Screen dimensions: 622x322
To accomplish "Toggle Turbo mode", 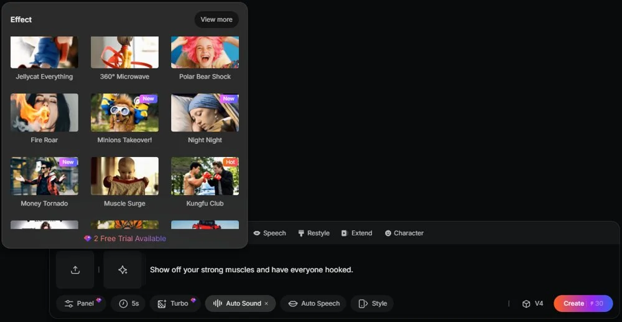I will coord(174,303).
